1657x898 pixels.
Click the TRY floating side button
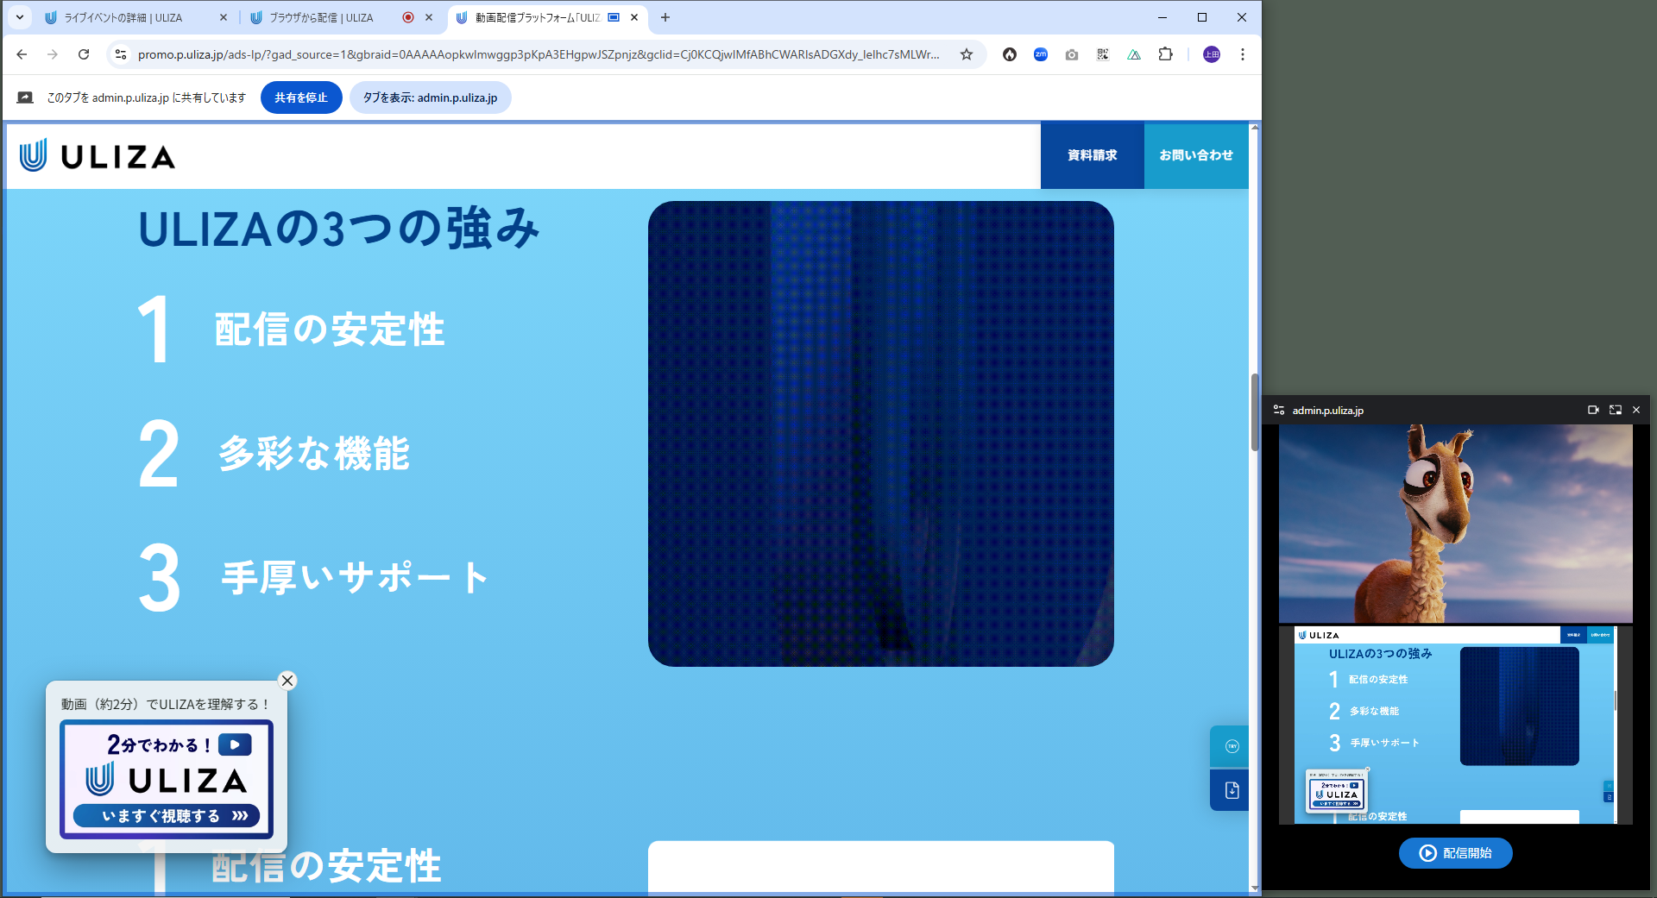click(1231, 746)
